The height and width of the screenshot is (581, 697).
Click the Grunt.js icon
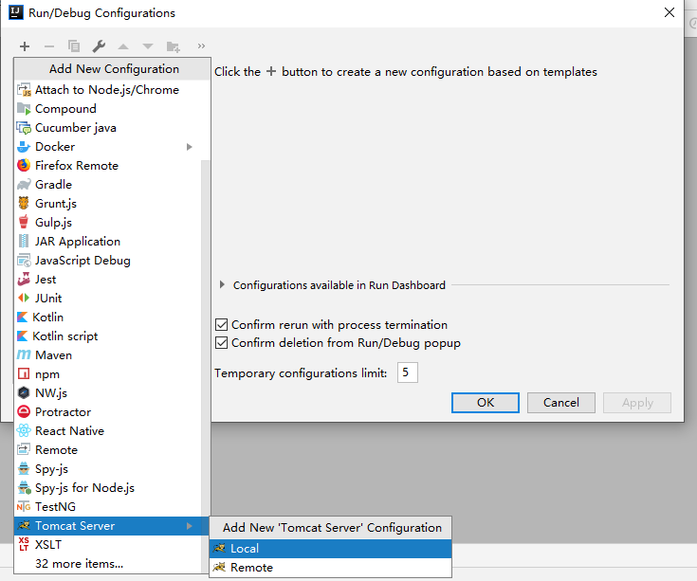[24, 203]
